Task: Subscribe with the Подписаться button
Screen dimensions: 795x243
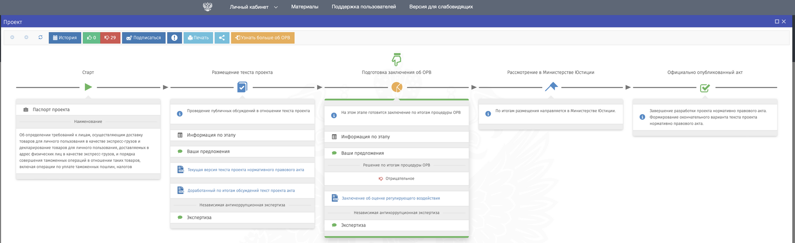Action: (x=144, y=38)
